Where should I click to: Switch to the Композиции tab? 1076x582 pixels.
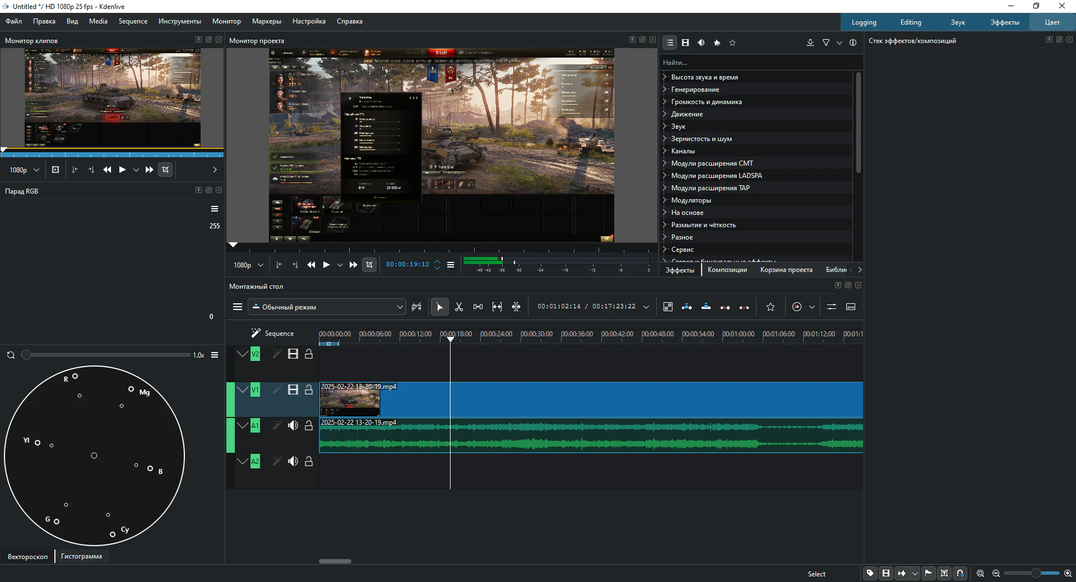tap(727, 270)
